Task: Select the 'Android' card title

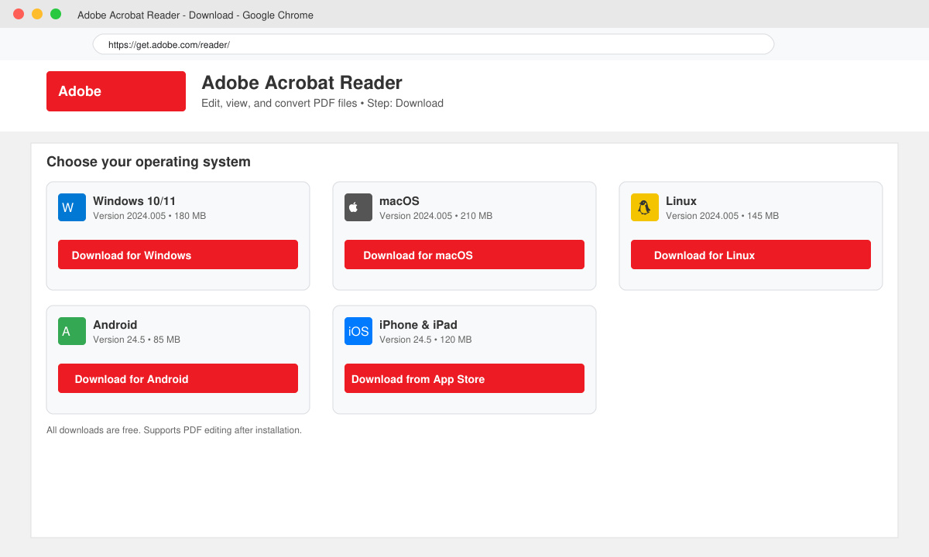Action: (115, 325)
